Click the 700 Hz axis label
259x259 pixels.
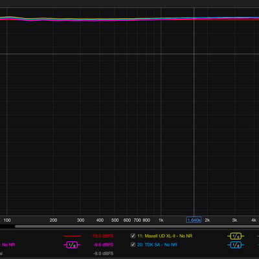(x=137, y=220)
